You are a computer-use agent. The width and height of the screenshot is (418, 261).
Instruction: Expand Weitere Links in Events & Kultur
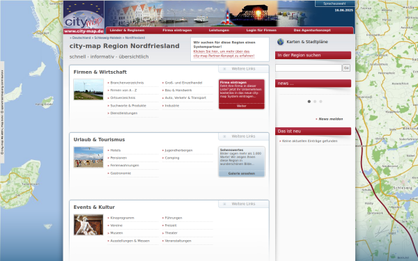(243, 204)
